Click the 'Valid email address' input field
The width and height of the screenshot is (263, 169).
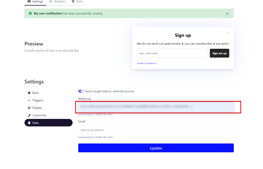pyautogui.click(x=156, y=130)
